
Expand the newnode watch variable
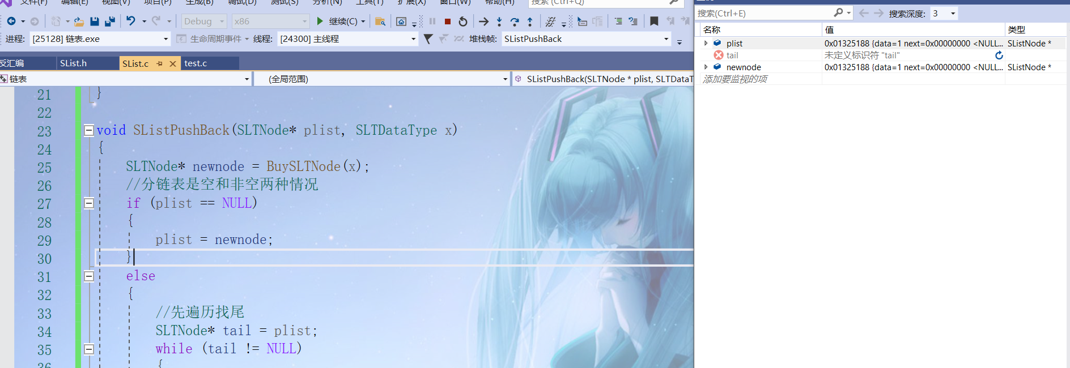pyautogui.click(x=706, y=67)
